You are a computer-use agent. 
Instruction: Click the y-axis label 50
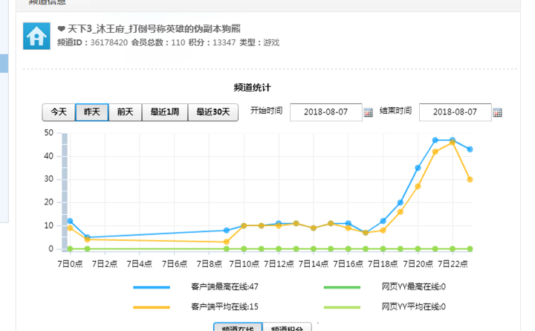point(49,133)
